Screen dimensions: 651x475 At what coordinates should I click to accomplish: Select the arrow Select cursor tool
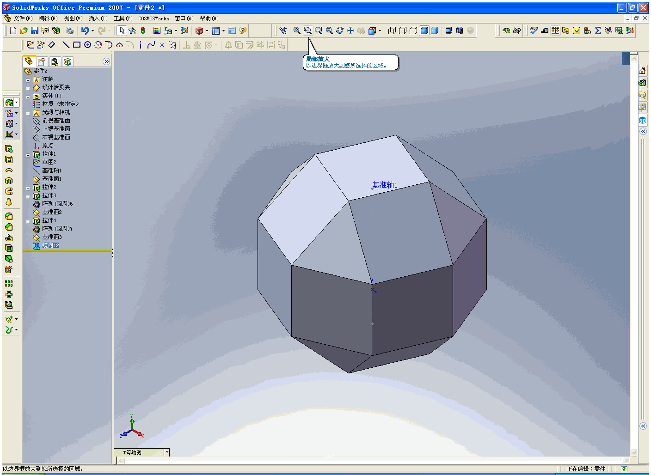122,30
